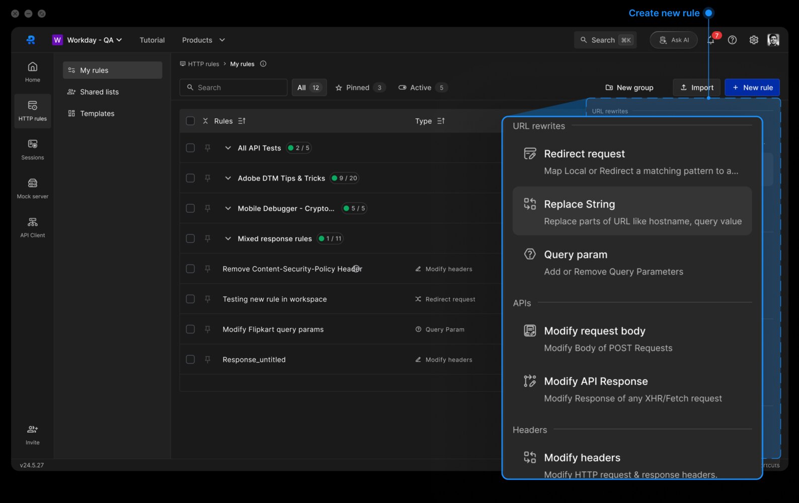This screenshot has height=503, width=799.
Task: Open the settings gear icon
Action: pos(753,40)
